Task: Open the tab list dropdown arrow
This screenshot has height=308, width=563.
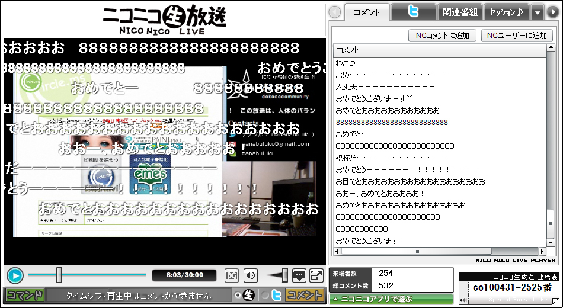Action: tap(538, 12)
